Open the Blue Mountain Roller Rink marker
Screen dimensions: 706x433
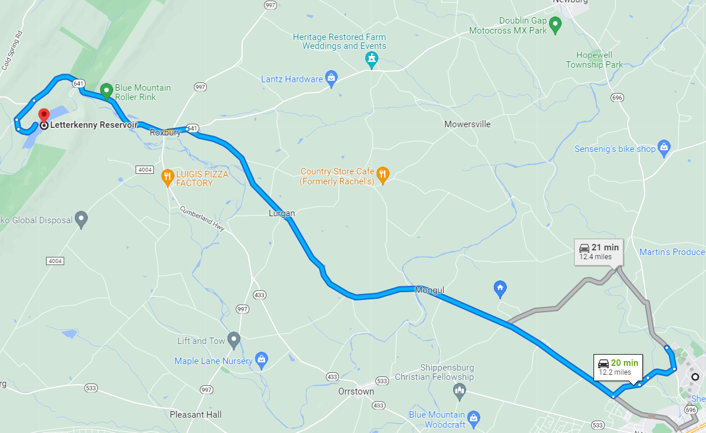coord(106,91)
